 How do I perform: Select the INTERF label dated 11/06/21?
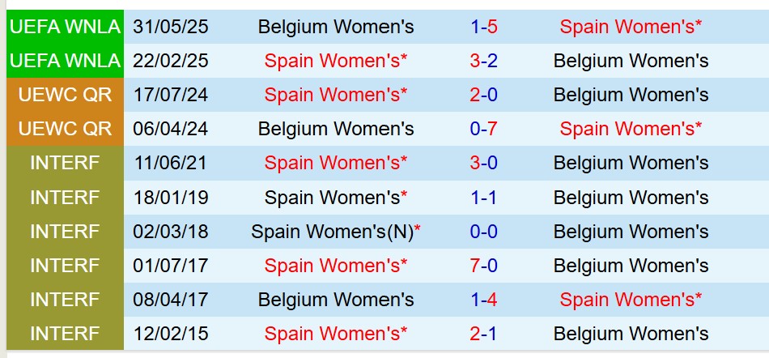point(65,163)
